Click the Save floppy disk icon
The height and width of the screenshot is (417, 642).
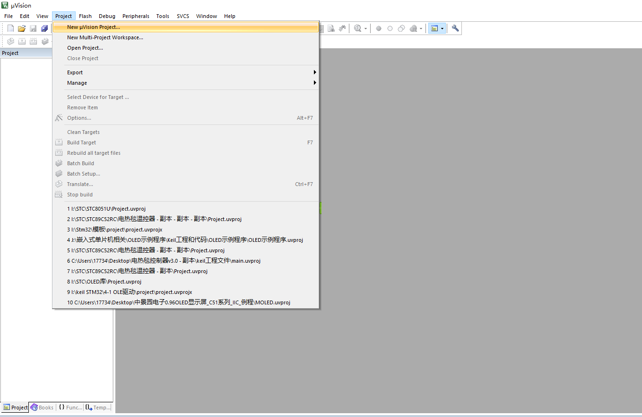[x=33, y=28]
